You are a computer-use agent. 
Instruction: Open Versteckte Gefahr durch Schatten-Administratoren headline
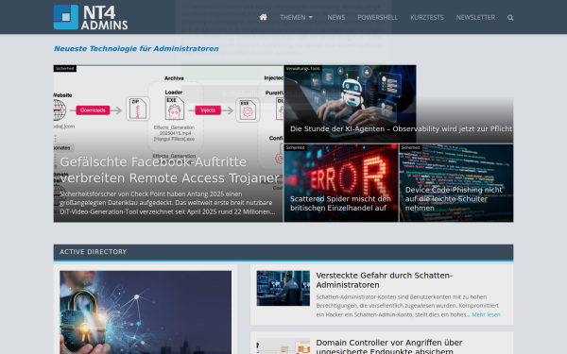point(384,280)
